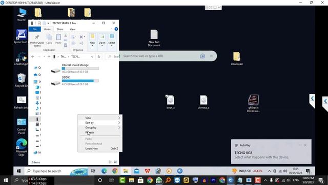Go back with Explorer's back arrow
Image resolution: width=328 pixels, height=185 pixels.
tap(33, 57)
